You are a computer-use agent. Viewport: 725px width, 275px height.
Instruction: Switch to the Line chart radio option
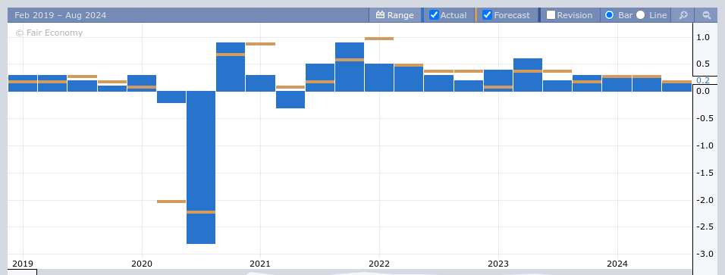point(640,15)
